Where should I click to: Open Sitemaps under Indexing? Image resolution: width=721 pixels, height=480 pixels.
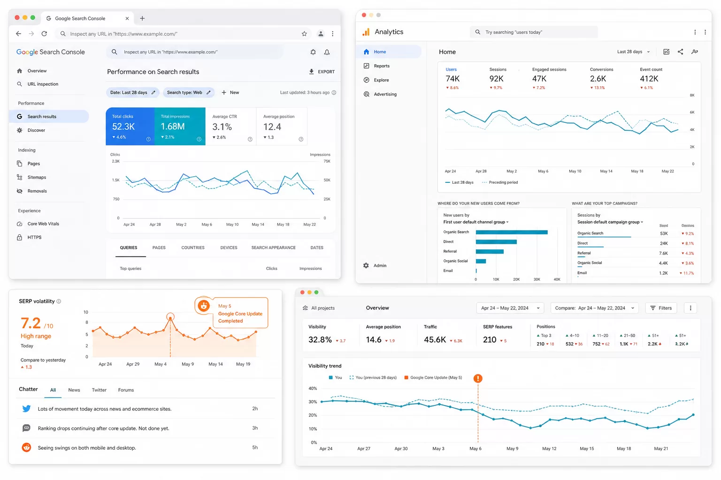tap(37, 177)
